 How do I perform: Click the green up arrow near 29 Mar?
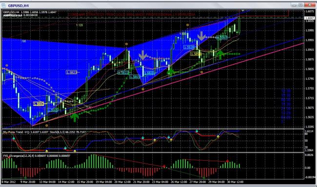(x=220, y=55)
